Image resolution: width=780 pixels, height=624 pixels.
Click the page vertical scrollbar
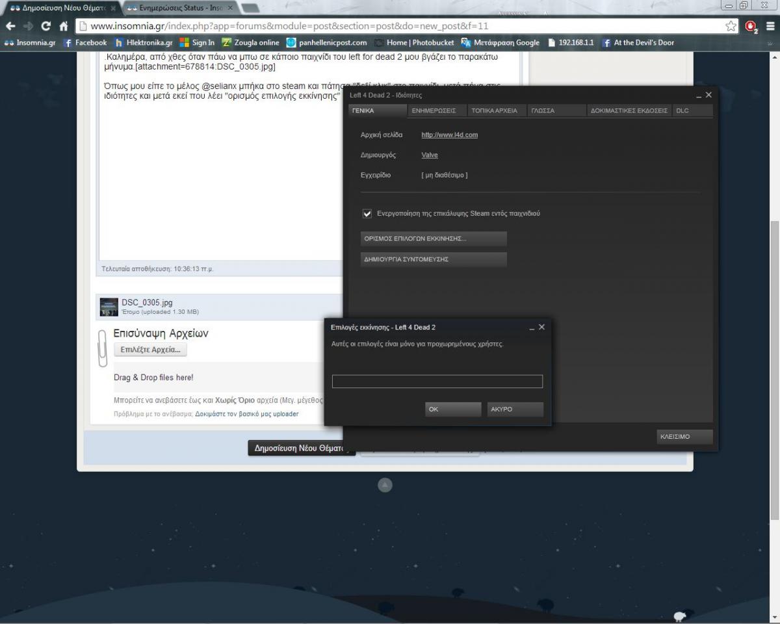(x=774, y=370)
